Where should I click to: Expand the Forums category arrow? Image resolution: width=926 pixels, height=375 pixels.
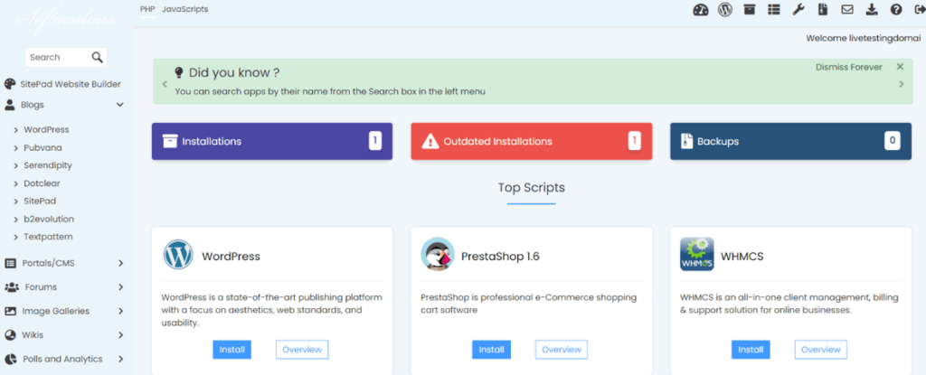[x=120, y=287]
